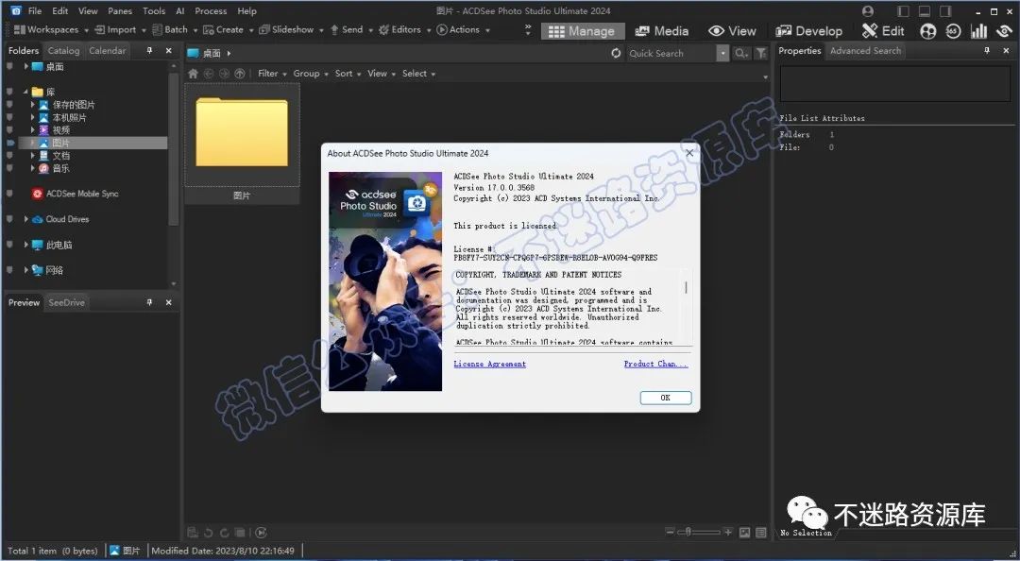Open the Tools menu
1020x561 pixels.
(x=154, y=11)
